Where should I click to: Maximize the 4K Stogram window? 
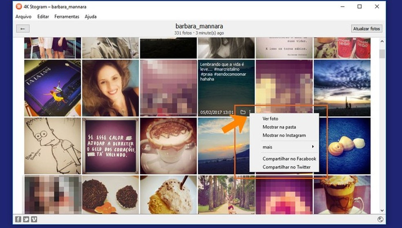(x=360, y=7)
